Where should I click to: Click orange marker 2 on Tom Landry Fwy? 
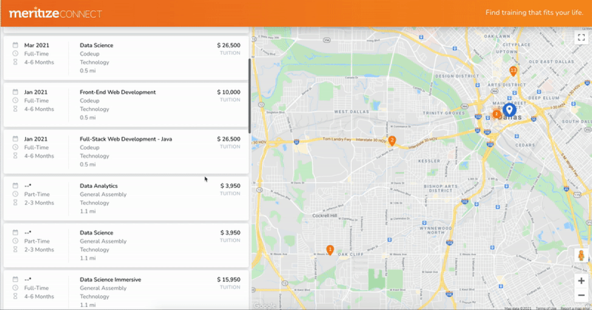click(x=392, y=141)
